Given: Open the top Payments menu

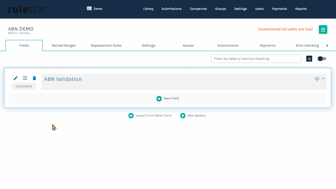Looking at the screenshot, I should coord(279,9).
